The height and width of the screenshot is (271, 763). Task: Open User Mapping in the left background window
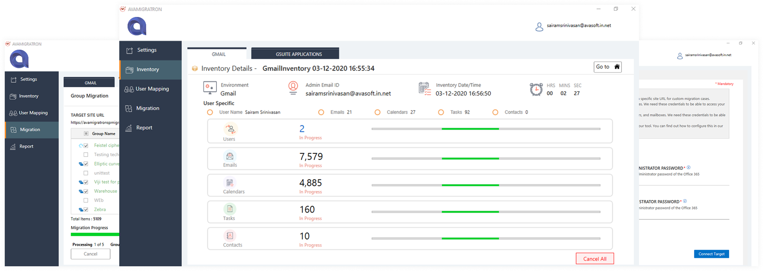[x=32, y=113]
